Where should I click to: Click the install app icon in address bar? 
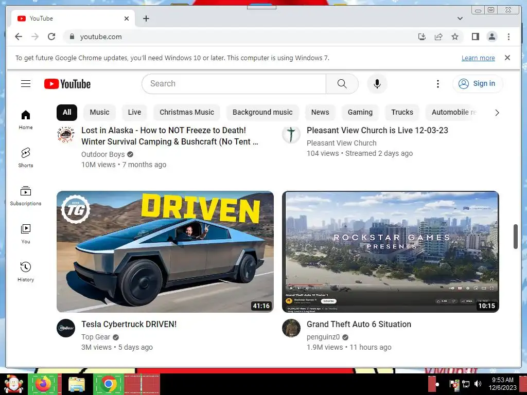point(422,37)
